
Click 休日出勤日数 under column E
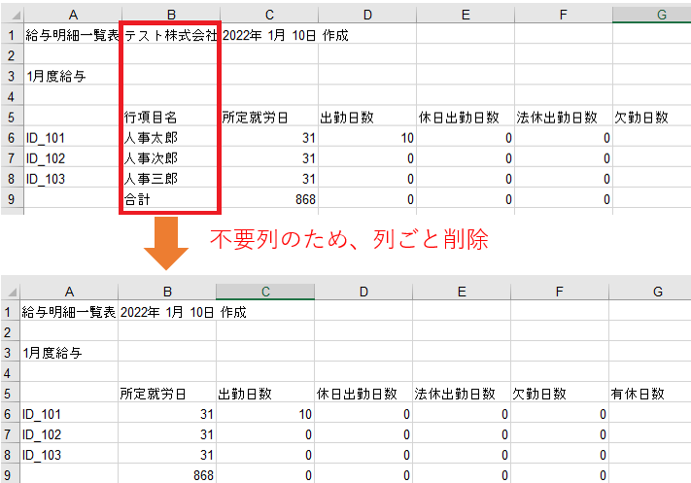466,118
